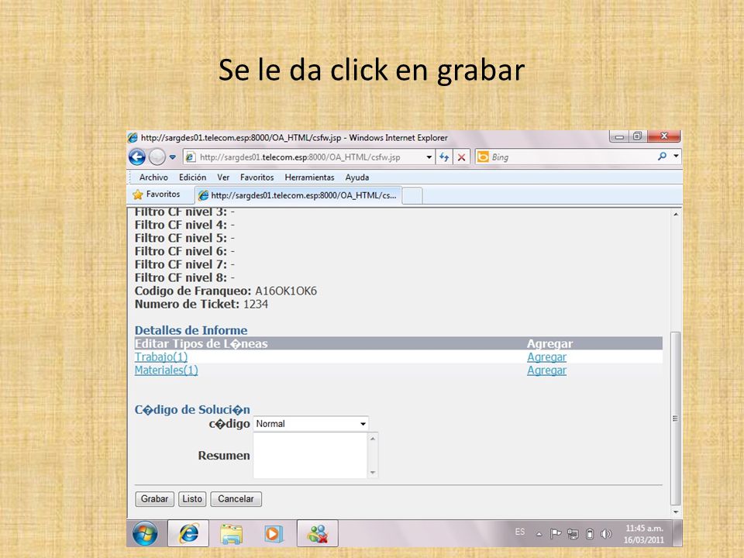Viewport: 744px width, 558px height.
Task: Click Internet Explorer taskbar icon
Action: point(188,533)
